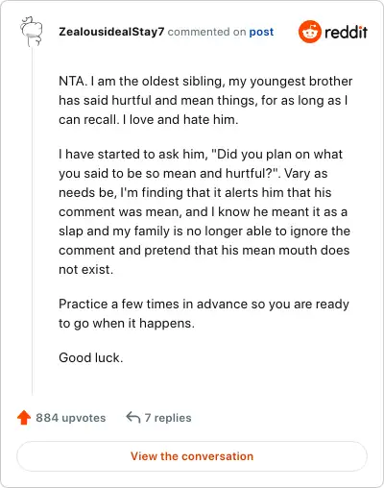This screenshot has height=488, width=384.
Task: Click the orange upvote arrow
Action: [24, 418]
